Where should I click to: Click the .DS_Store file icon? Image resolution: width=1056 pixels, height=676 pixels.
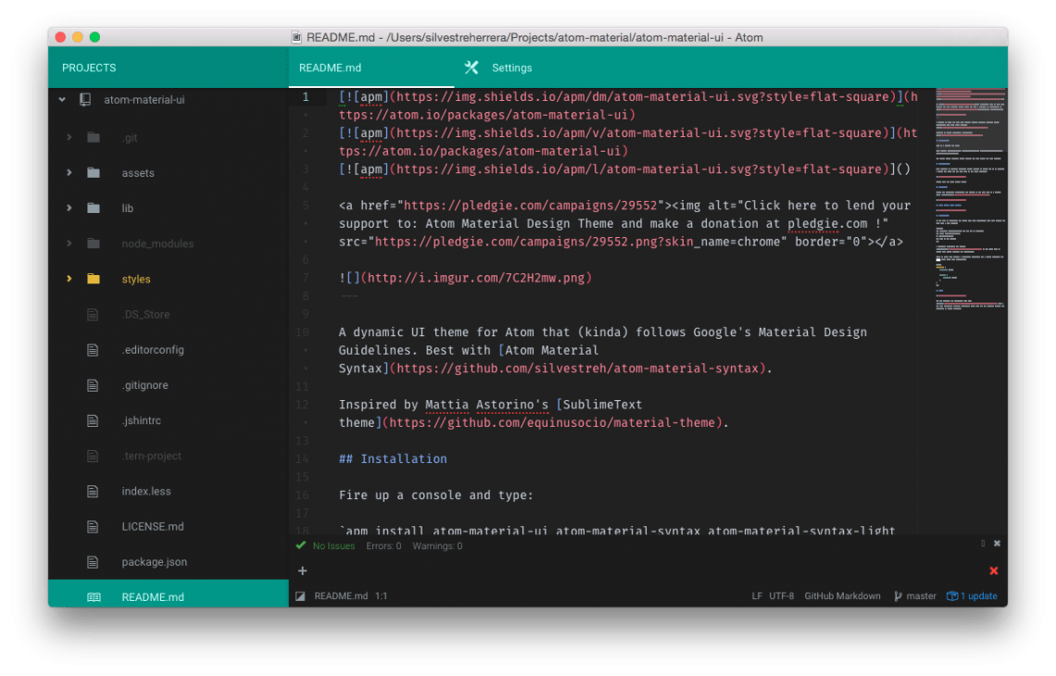(93, 315)
